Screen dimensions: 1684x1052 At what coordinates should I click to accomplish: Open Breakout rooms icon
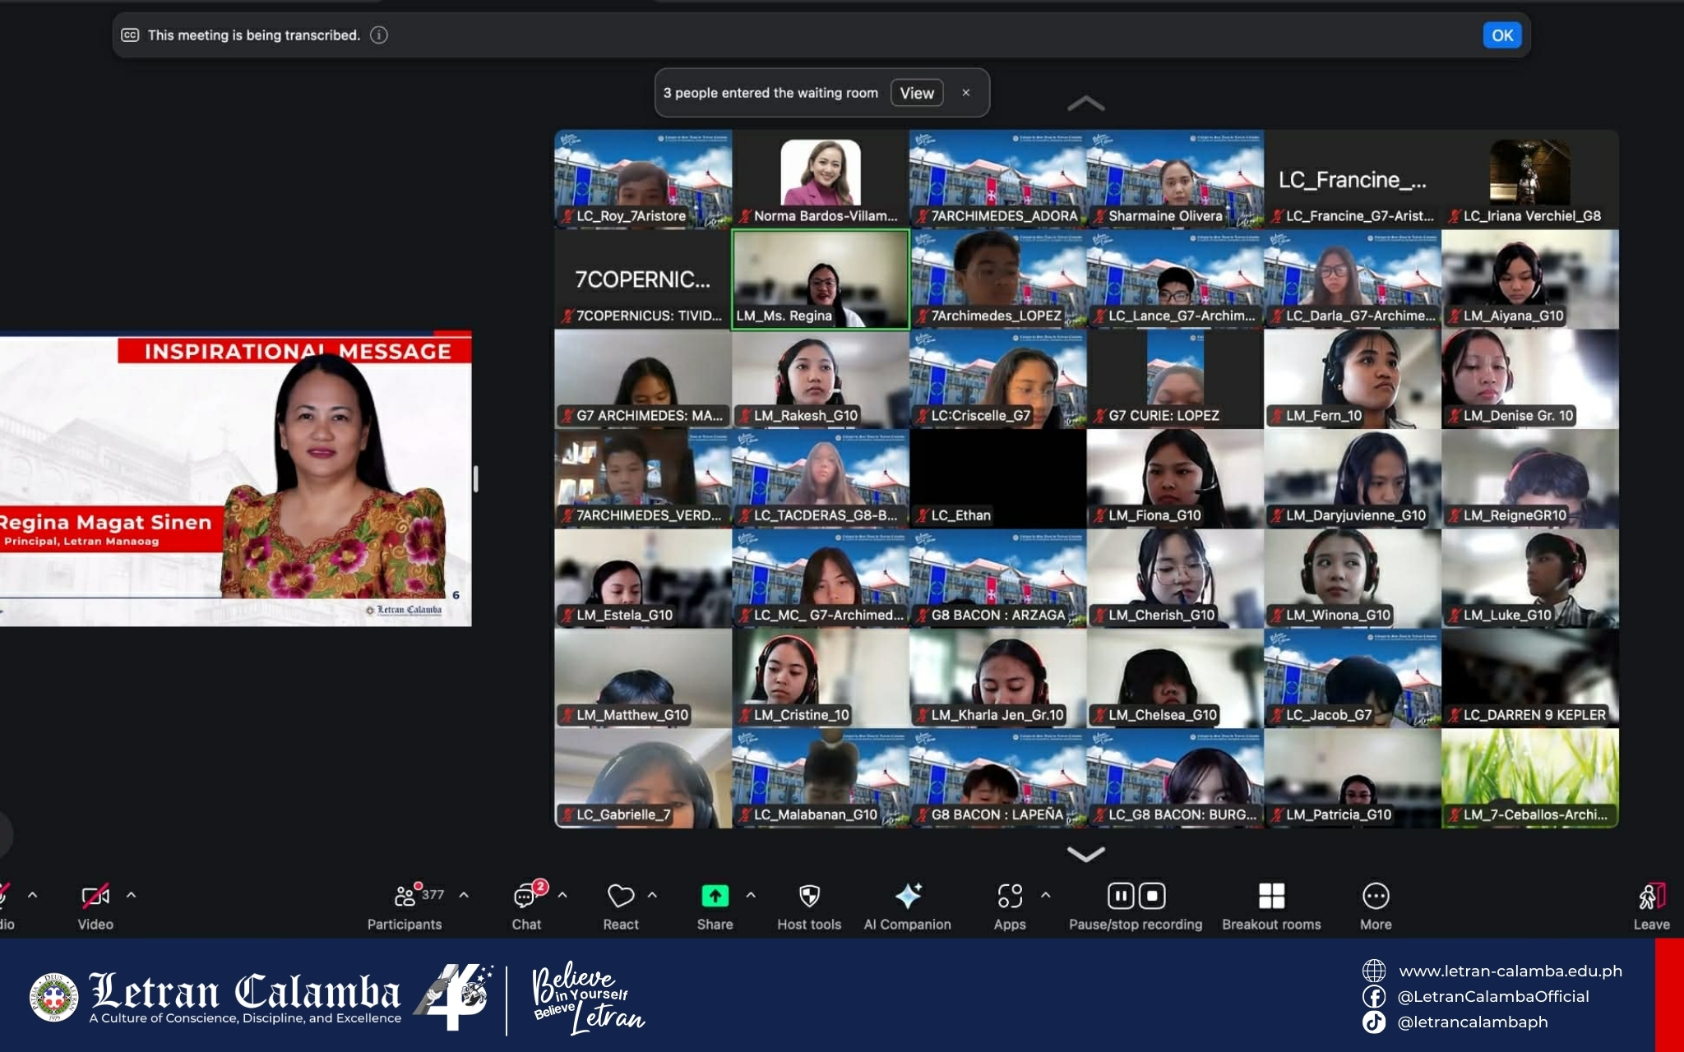[1271, 897]
